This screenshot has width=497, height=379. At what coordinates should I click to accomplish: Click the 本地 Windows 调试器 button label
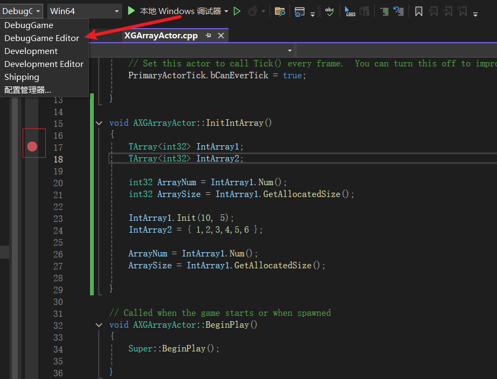tap(181, 11)
